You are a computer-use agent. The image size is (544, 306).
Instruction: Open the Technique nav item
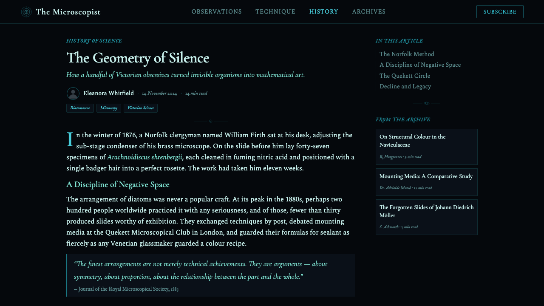tap(275, 12)
